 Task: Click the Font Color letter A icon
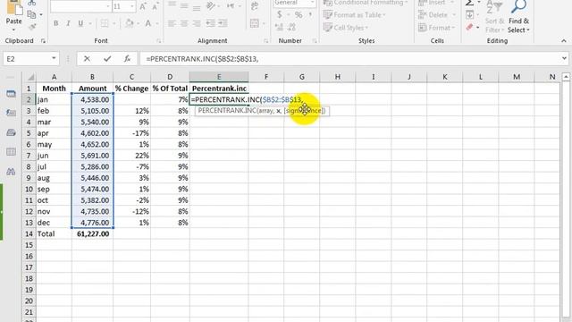(148, 23)
